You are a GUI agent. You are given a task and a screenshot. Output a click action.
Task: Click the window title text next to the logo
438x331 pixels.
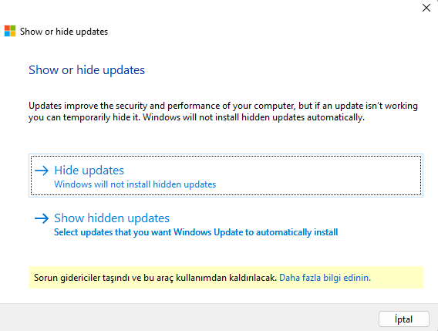(64, 32)
